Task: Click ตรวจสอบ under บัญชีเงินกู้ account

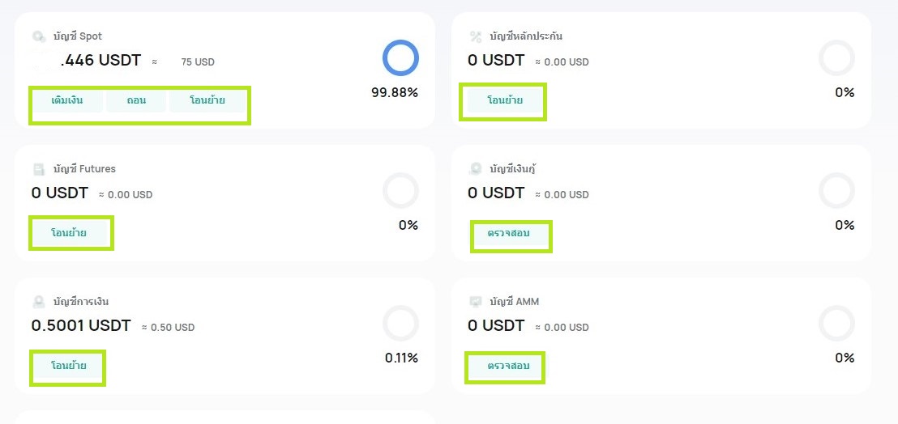Action: pyautogui.click(x=508, y=233)
